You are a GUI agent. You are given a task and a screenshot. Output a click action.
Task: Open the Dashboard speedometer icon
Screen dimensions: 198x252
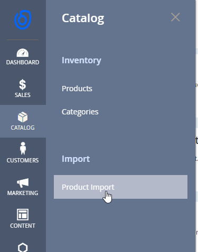(23, 53)
